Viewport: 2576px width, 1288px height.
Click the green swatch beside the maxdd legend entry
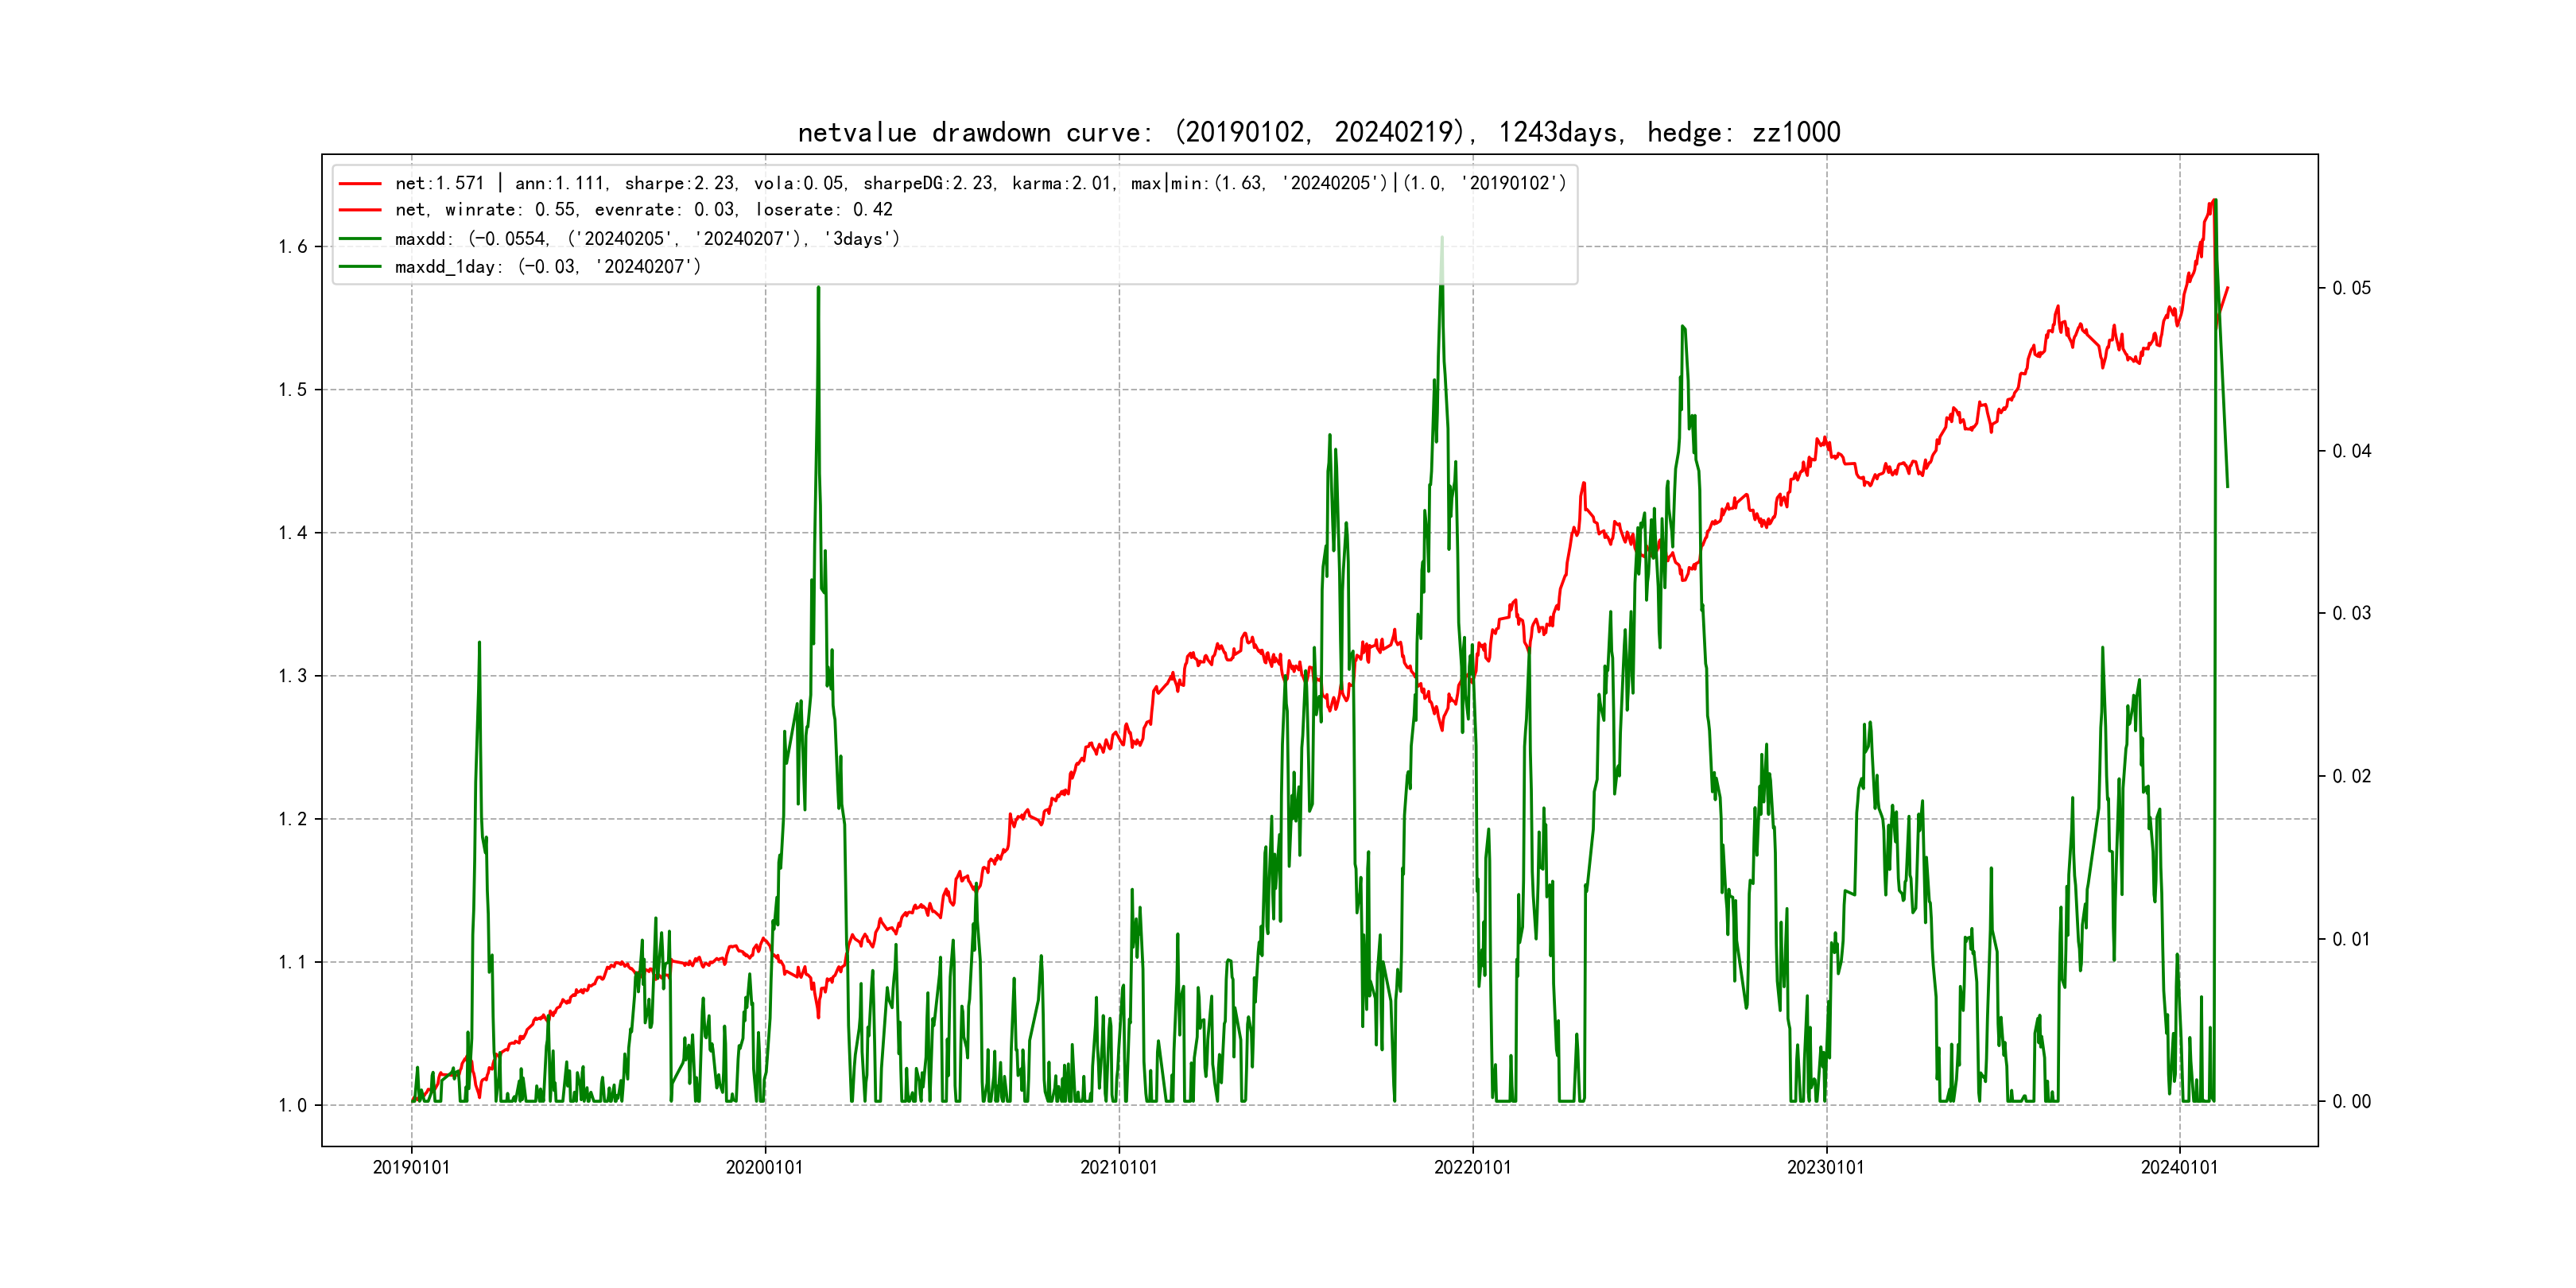[x=360, y=239]
